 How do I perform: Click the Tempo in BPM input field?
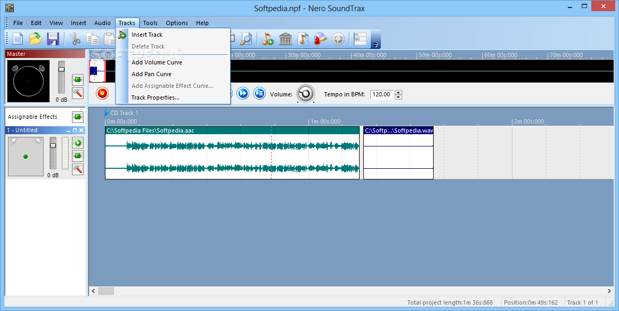[x=382, y=94]
